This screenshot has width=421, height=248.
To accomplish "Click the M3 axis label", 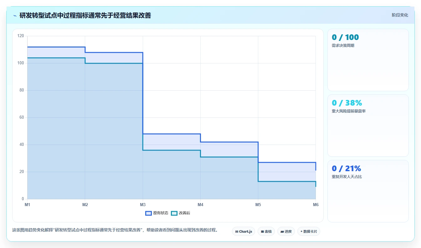I will point(143,205).
